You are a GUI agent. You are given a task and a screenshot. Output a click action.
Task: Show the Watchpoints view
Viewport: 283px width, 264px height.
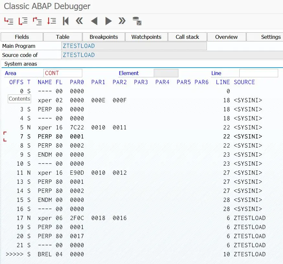coord(146,37)
